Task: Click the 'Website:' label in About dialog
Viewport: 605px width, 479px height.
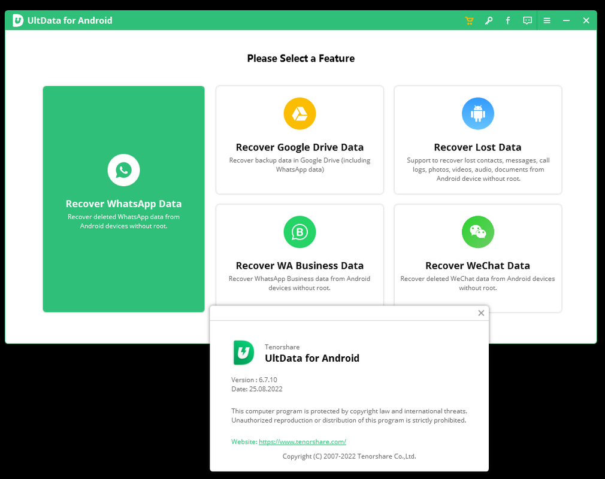Action: click(x=244, y=442)
